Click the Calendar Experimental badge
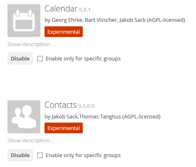 pyautogui.click(x=63, y=32)
